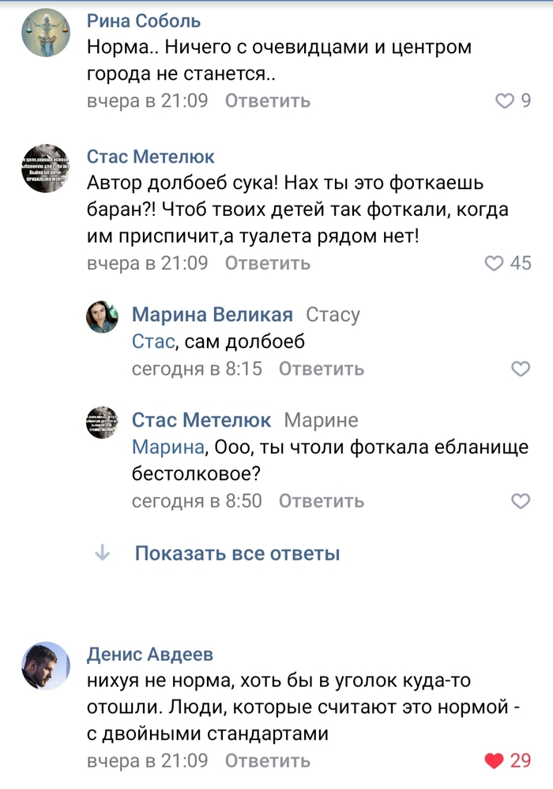Open Денис Авдеев's profile name link

point(149,655)
